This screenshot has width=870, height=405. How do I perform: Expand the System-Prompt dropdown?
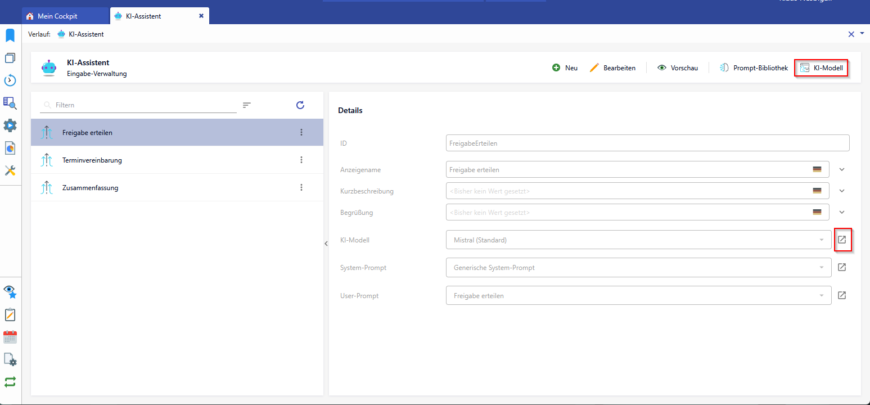coord(821,268)
